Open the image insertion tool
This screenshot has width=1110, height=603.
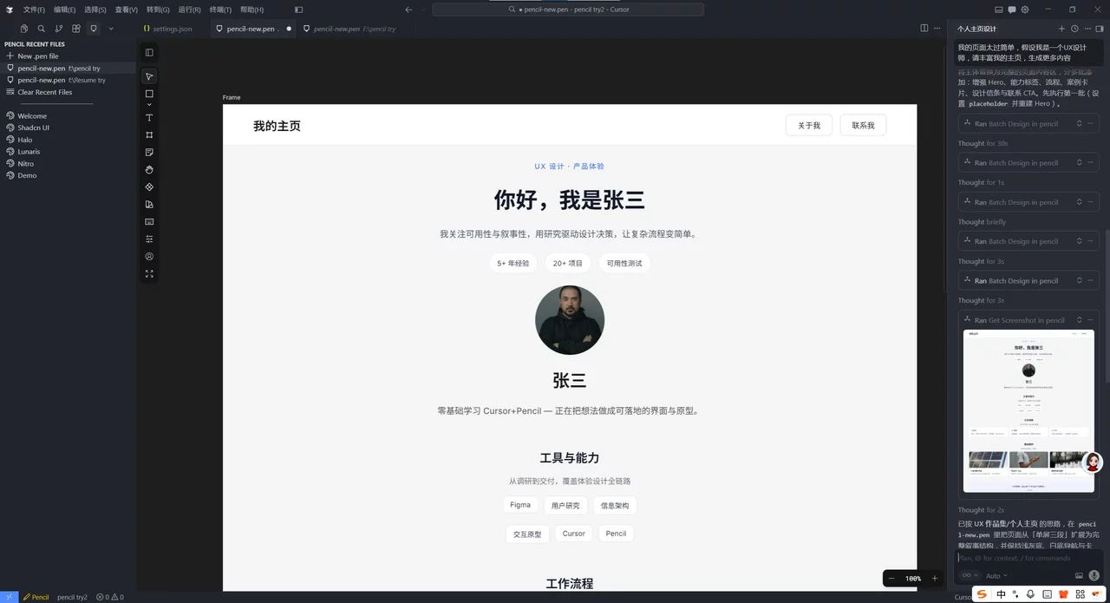[x=148, y=222]
